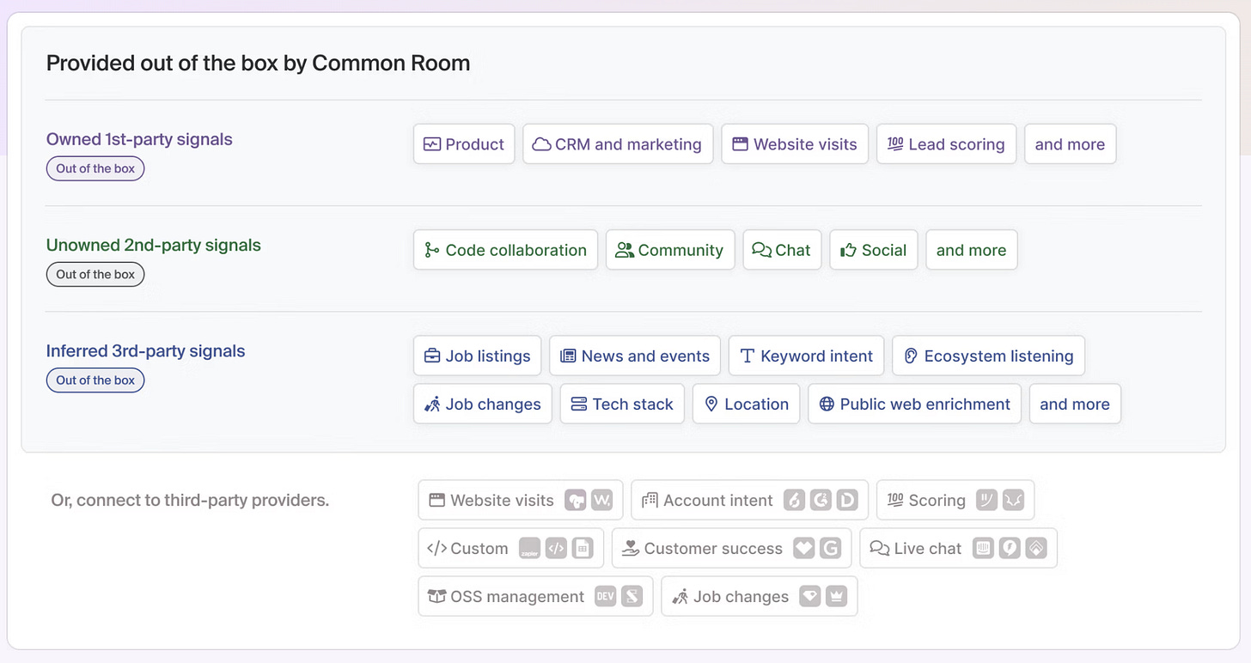Select the G2 logo in Account intent
The image size is (1251, 663).
[x=821, y=500]
